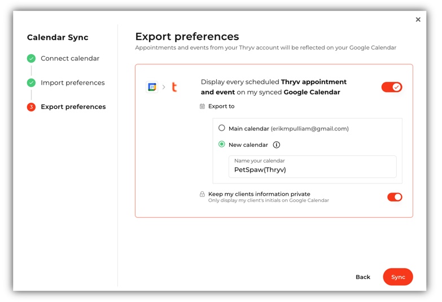442x302 pixels.
Task: Click the orange Thryv logo icon
Action: point(174,87)
